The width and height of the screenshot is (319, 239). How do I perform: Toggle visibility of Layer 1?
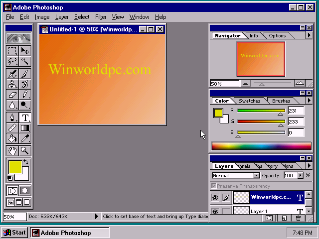[215, 211]
